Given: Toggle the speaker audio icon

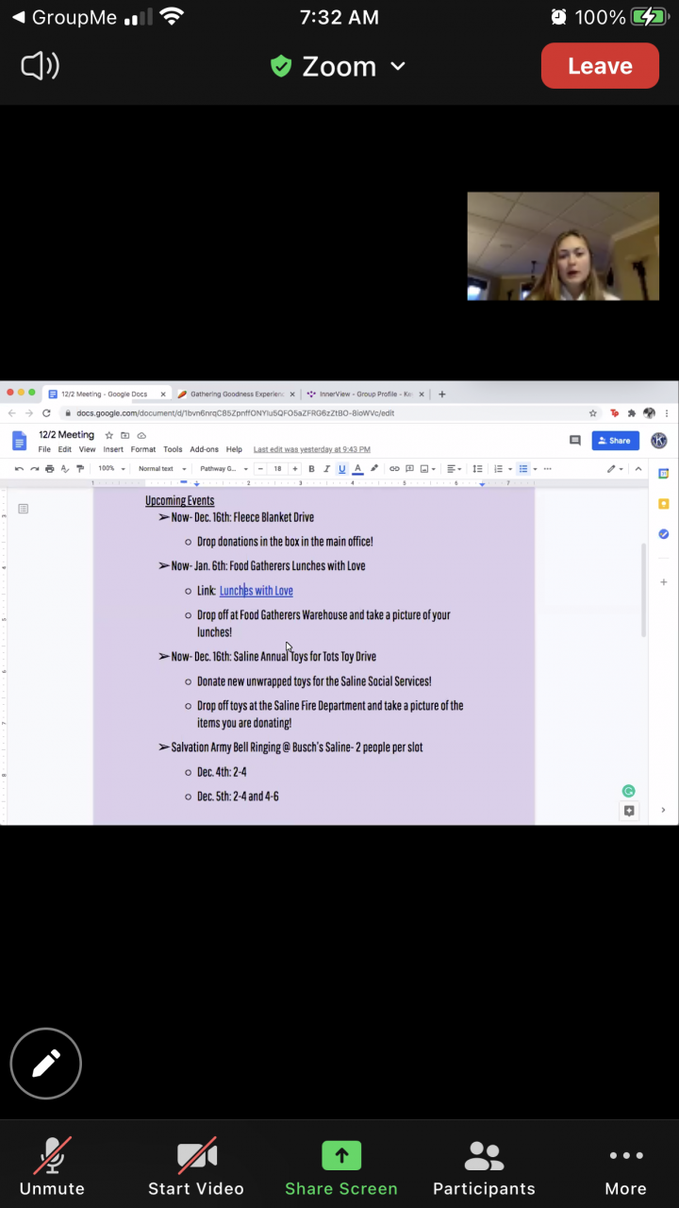Looking at the screenshot, I should point(41,66).
